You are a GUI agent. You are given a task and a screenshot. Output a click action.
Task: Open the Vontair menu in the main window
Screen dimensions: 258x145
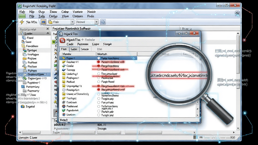point(78,12)
